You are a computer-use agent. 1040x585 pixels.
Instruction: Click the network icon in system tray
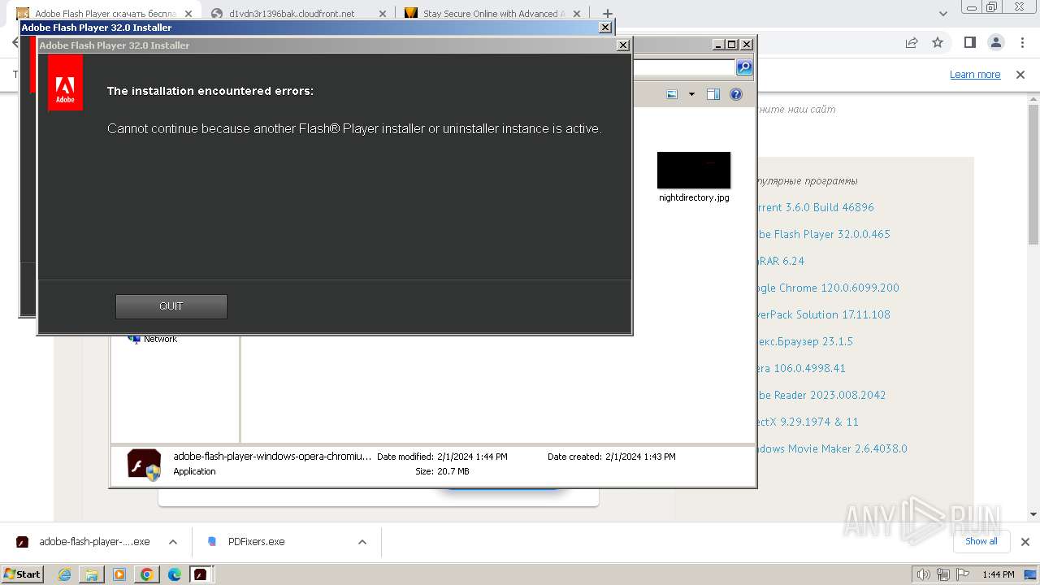click(943, 574)
